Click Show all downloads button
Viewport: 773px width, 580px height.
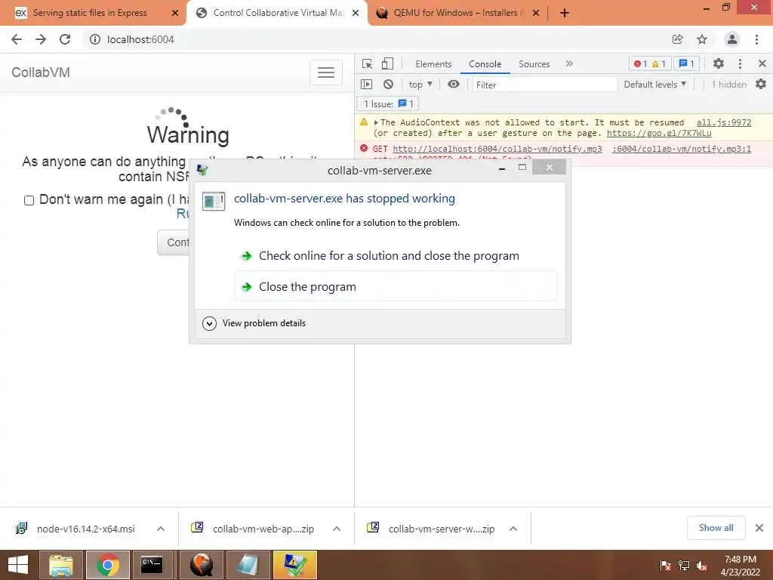pyautogui.click(x=716, y=528)
